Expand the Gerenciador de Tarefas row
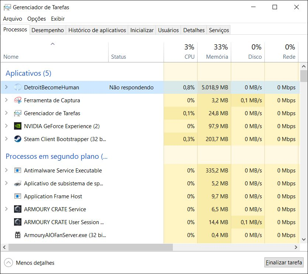Viewport: 308px width, 274px height. coord(6,113)
